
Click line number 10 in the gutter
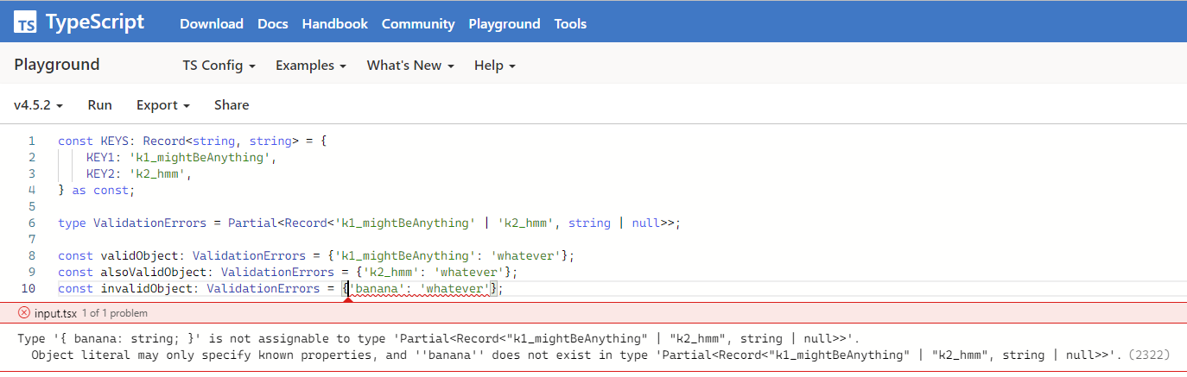point(29,288)
